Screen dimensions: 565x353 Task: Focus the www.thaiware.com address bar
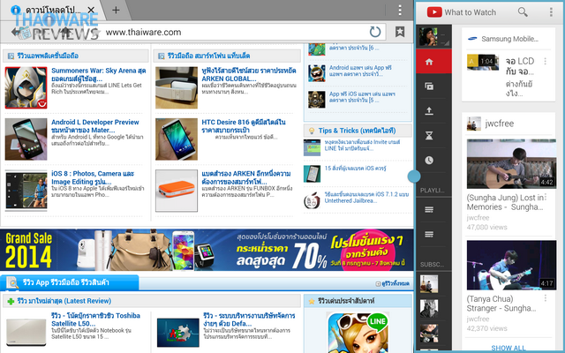[x=234, y=32]
